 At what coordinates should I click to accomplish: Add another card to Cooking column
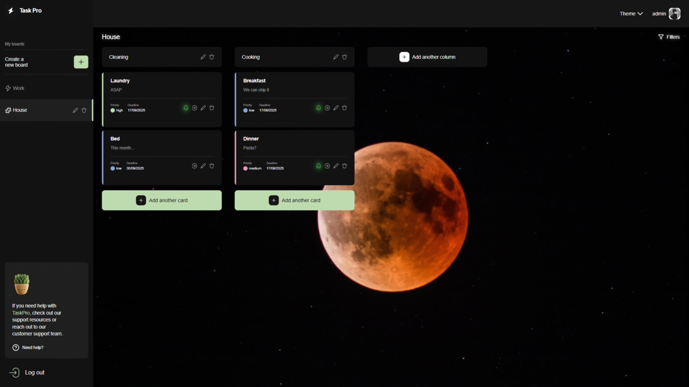(x=294, y=200)
